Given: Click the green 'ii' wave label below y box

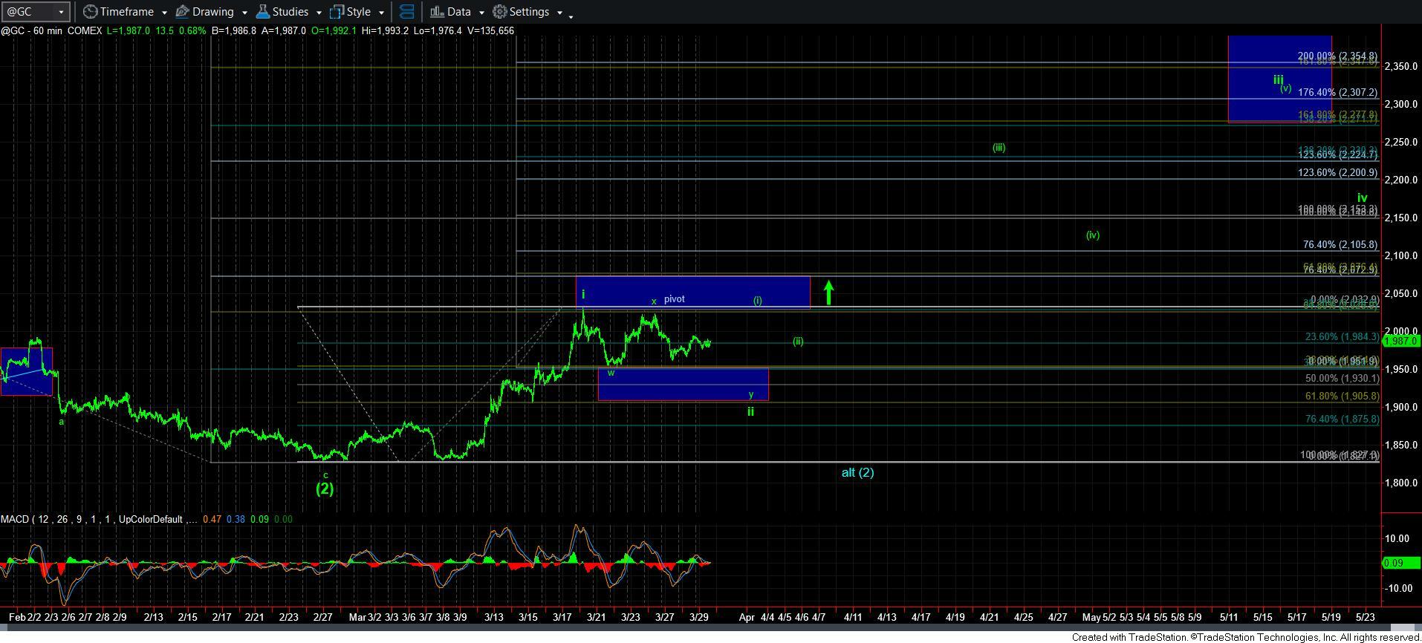Looking at the screenshot, I should coord(750,411).
